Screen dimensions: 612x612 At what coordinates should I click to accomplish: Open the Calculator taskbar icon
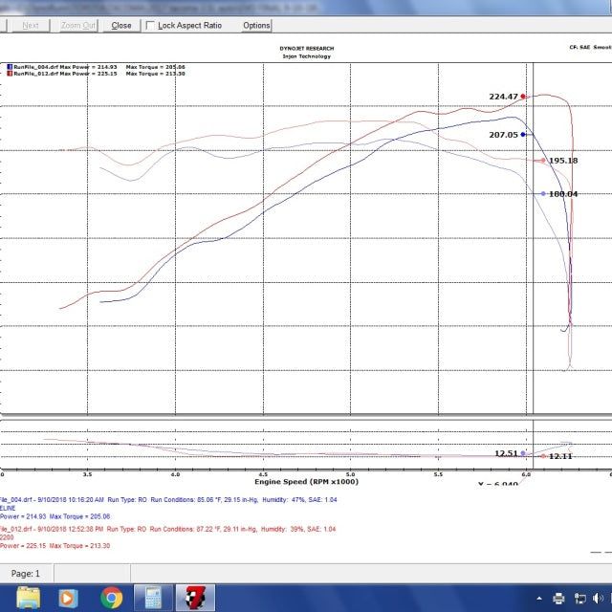tap(151, 598)
